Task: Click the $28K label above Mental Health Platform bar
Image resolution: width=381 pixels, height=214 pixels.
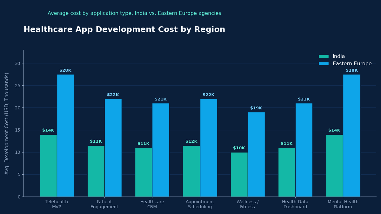Action: click(x=352, y=70)
